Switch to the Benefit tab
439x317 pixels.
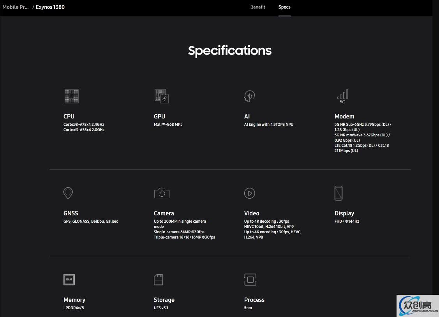click(x=258, y=7)
